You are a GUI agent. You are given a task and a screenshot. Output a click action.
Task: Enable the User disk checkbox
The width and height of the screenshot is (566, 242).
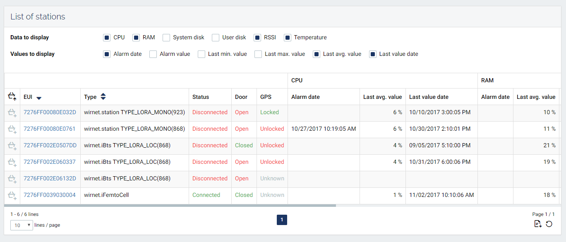216,38
